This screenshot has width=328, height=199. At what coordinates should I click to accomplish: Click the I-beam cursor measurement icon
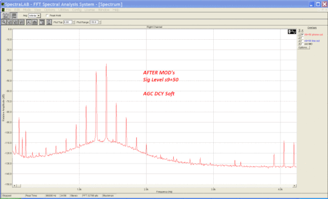click(49, 22)
